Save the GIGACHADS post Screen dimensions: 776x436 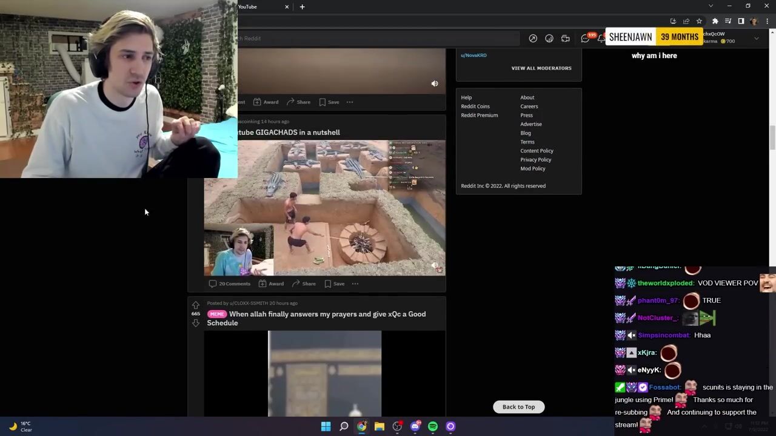(x=334, y=283)
